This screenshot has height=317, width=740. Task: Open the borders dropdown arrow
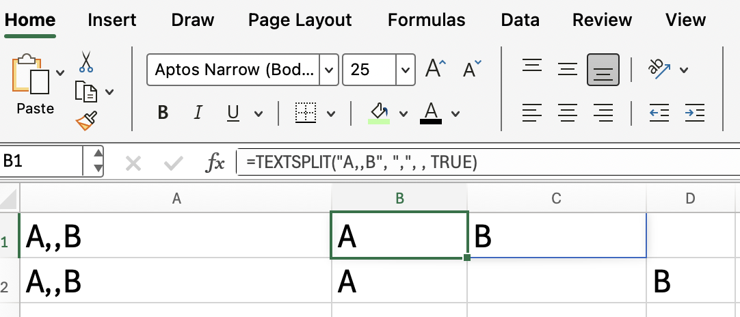331,113
